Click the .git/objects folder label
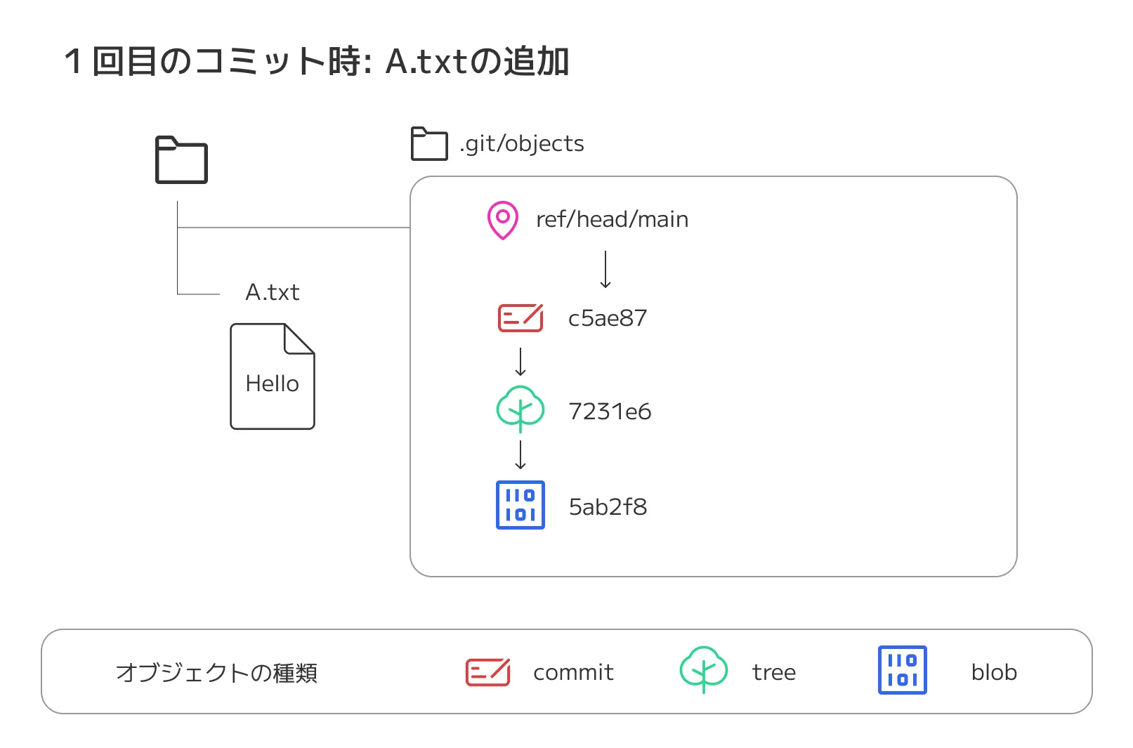1133x748 pixels. tap(521, 143)
